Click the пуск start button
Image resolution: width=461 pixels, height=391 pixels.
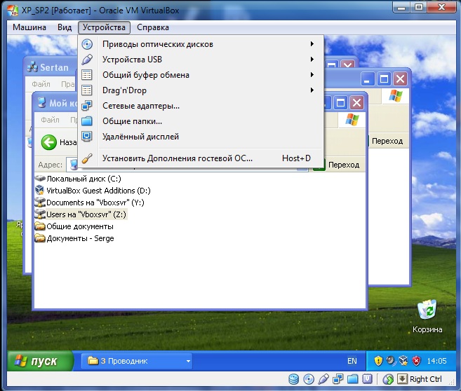point(40,361)
